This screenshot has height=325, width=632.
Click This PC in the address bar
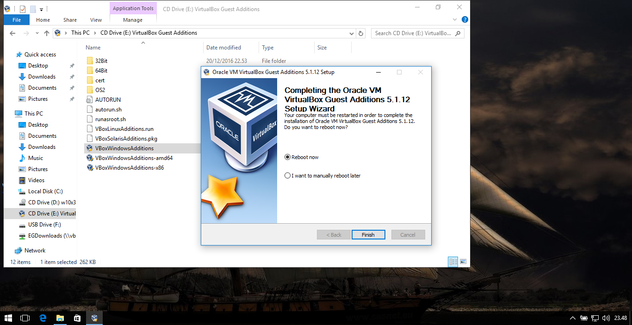(80, 33)
